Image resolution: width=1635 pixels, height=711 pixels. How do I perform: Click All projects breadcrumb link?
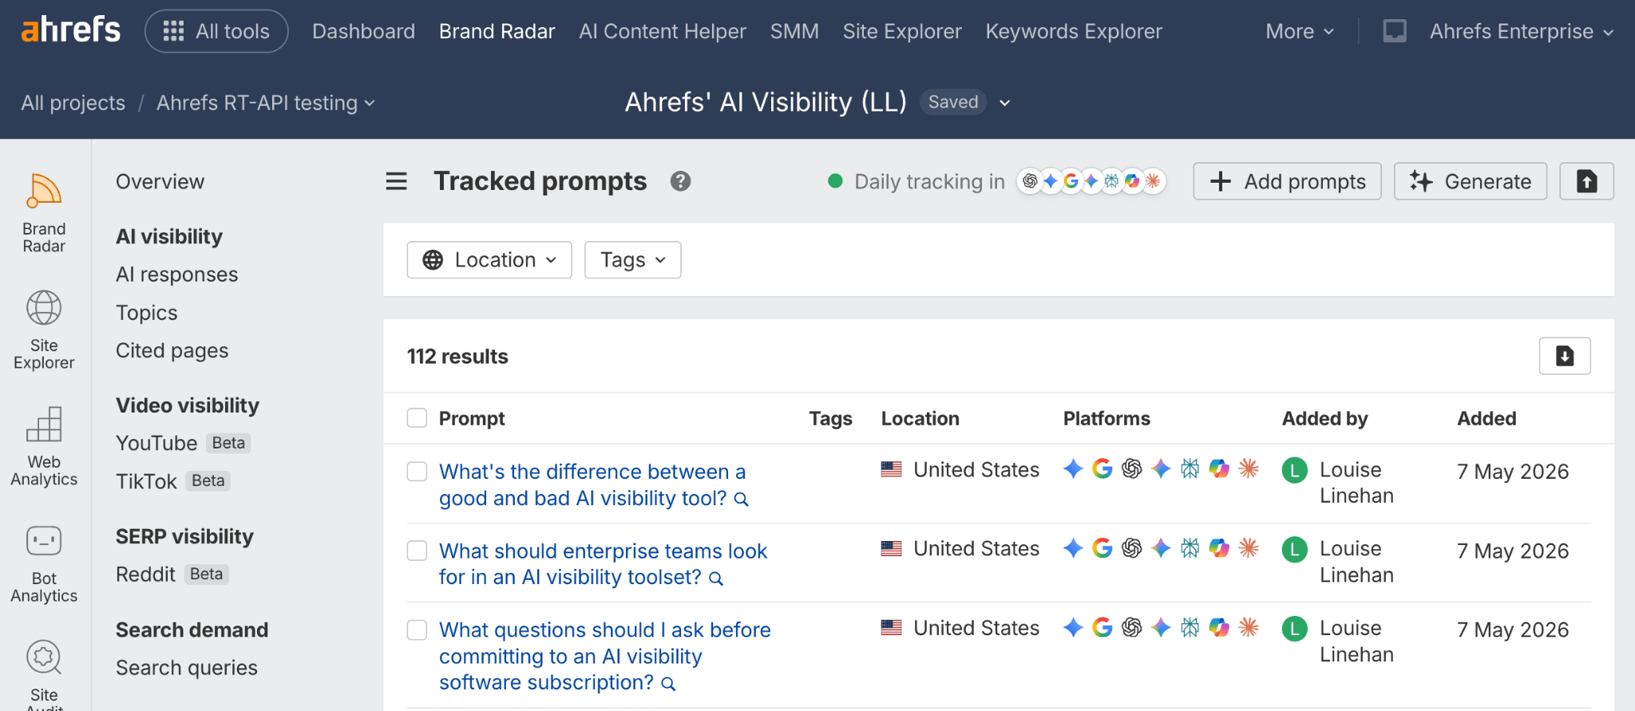[73, 103]
